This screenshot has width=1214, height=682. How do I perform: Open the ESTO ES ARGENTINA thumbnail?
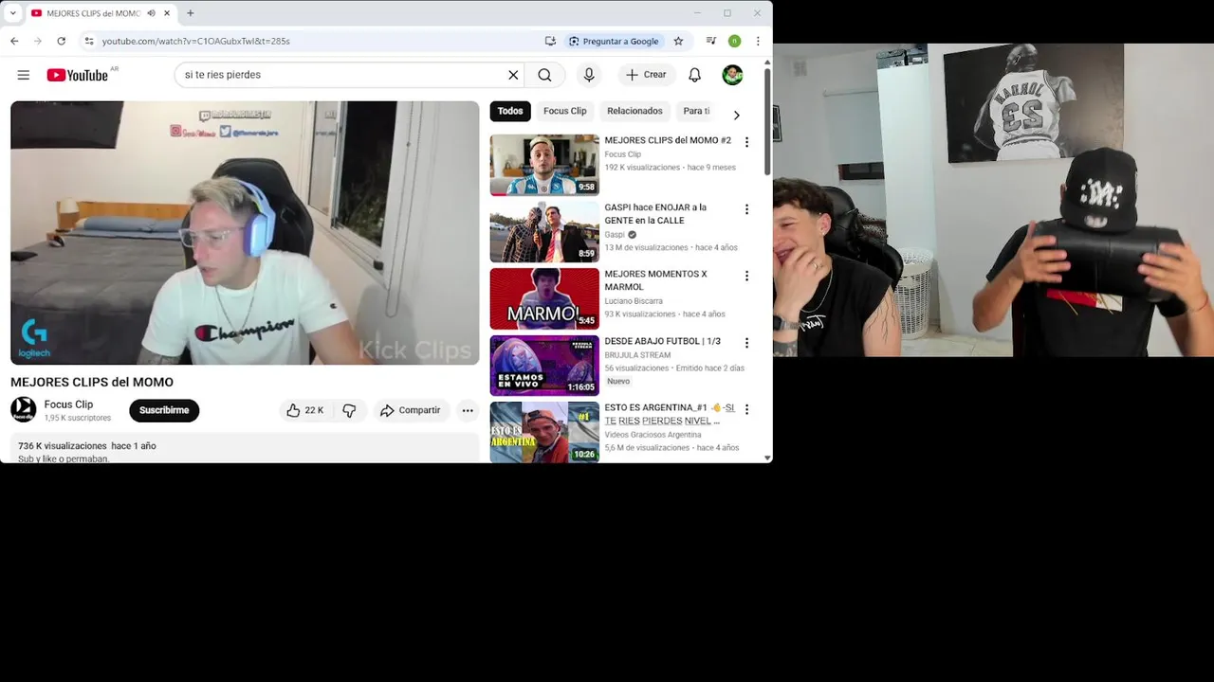[544, 432]
